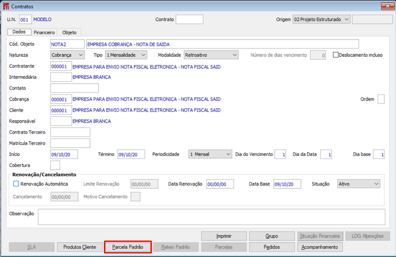Focus the Contratante code field
This screenshot has height=257, width=396.
click(61, 66)
